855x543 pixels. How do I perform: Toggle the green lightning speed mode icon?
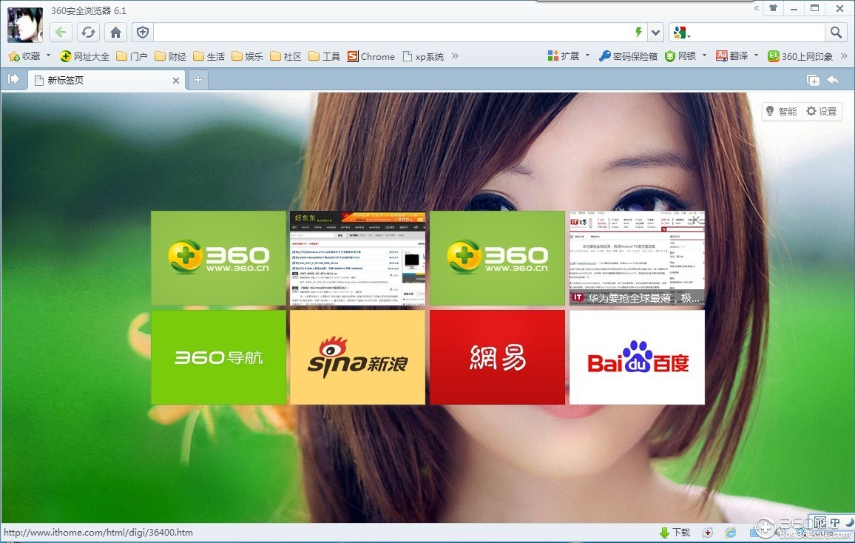pos(638,32)
